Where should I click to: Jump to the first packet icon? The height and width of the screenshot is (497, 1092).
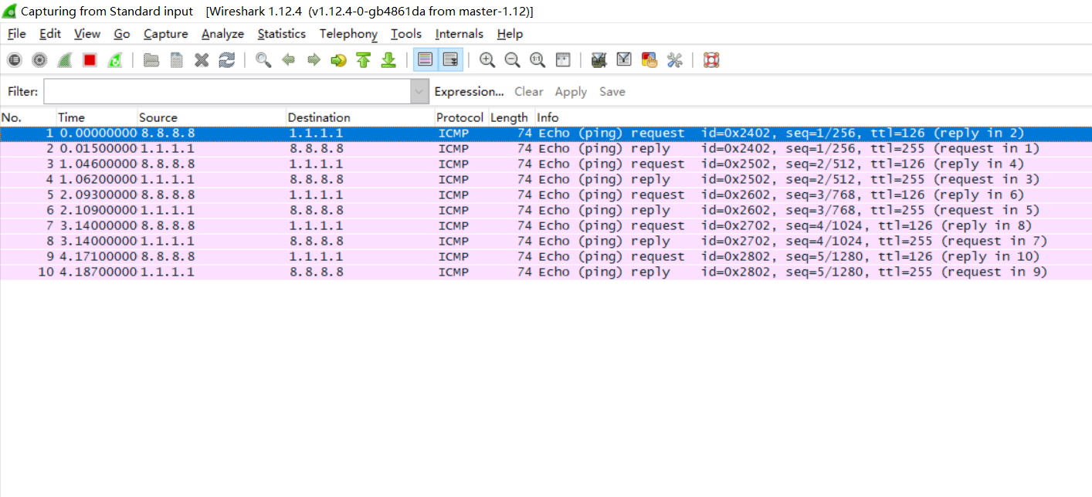364,60
